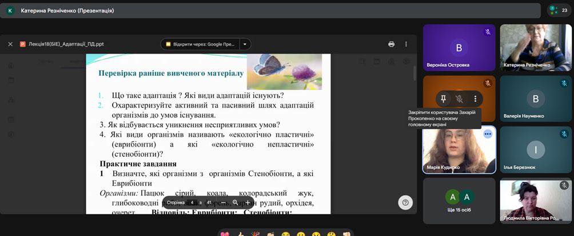
Task: Select Ілья Березнюк participant tile
Action: pos(536,149)
